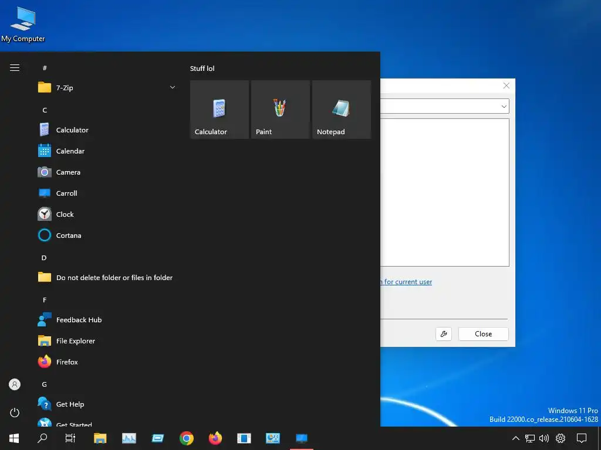Jump to letter index 'C' header
The image size is (601, 450).
tap(45, 110)
